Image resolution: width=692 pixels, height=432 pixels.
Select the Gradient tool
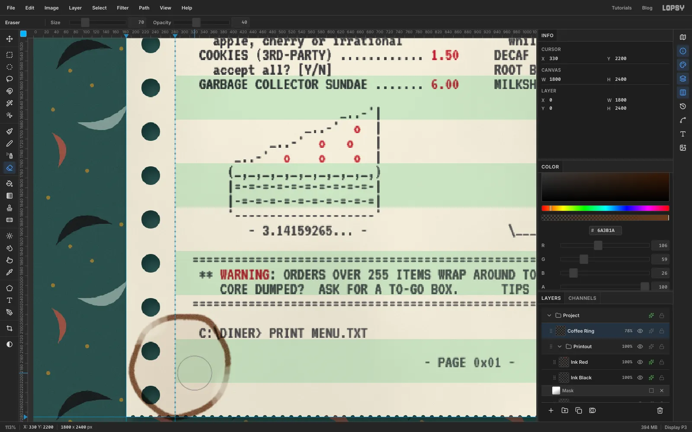point(10,196)
